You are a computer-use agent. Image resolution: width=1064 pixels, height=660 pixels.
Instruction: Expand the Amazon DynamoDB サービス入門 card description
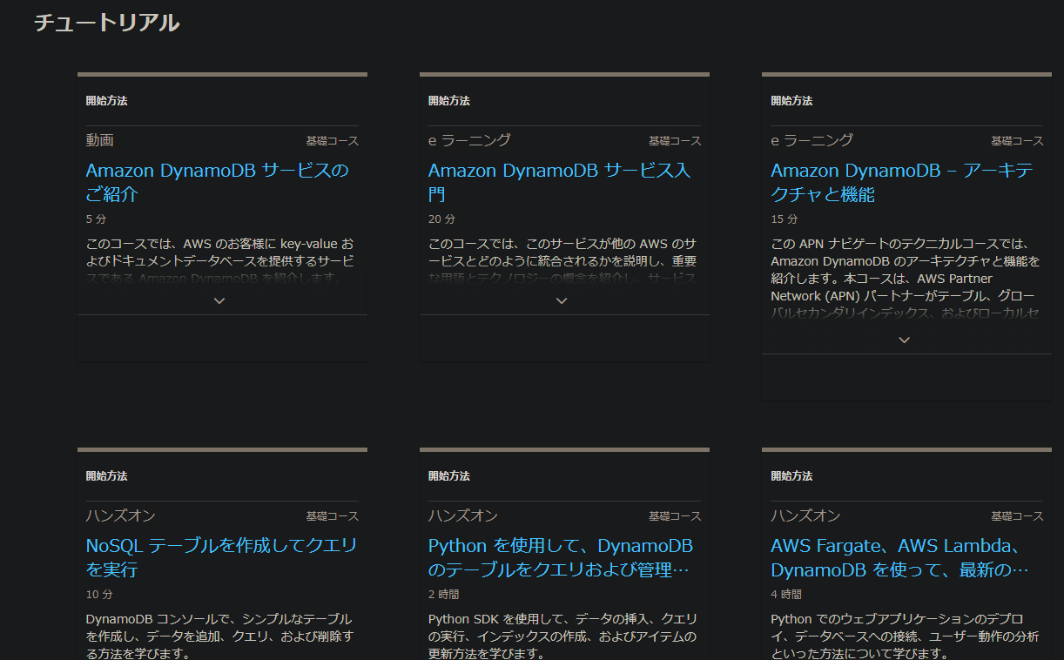[x=562, y=300]
